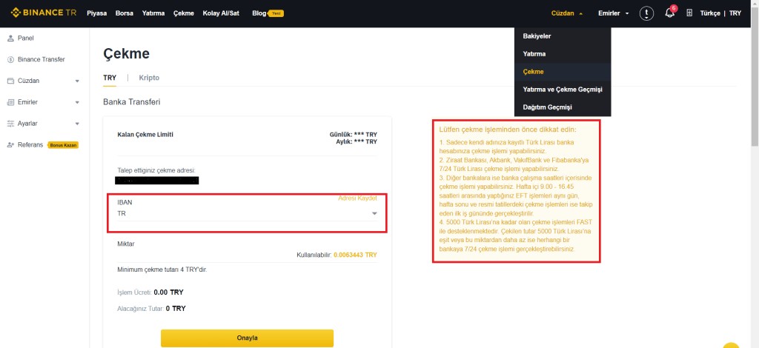Click the red notification badge count

point(674,8)
